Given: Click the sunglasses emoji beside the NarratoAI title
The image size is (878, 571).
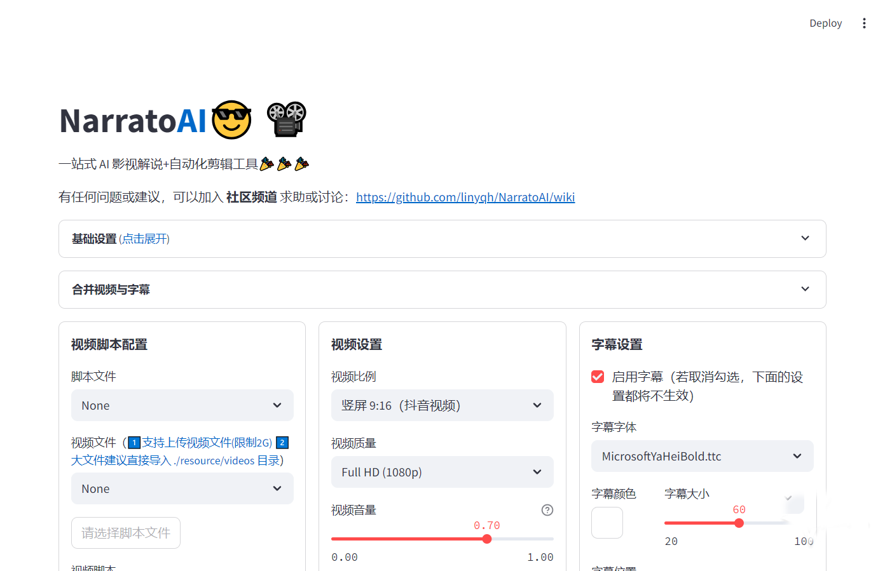Looking at the screenshot, I should pos(231,119).
